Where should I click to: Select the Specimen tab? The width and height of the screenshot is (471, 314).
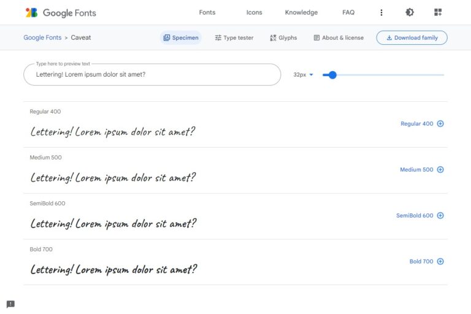tap(181, 38)
